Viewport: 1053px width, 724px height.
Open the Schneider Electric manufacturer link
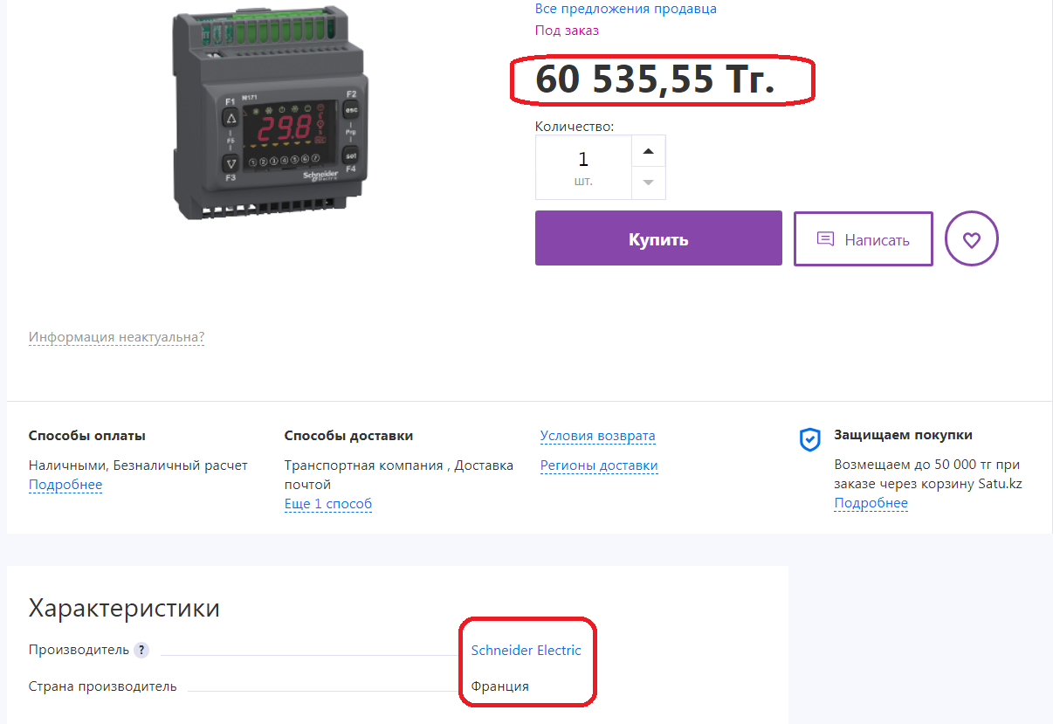[526, 650]
